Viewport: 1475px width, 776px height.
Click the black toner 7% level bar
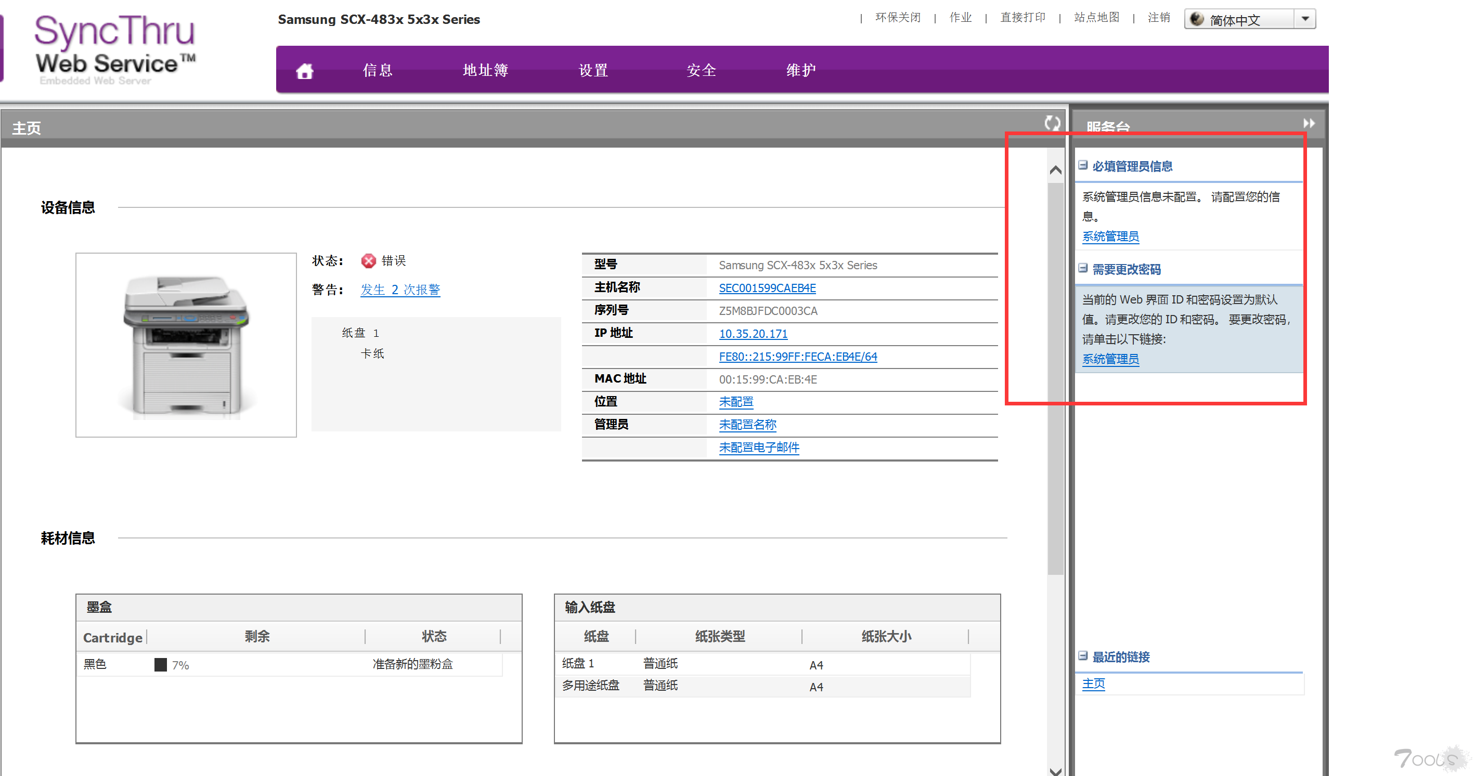[160, 664]
